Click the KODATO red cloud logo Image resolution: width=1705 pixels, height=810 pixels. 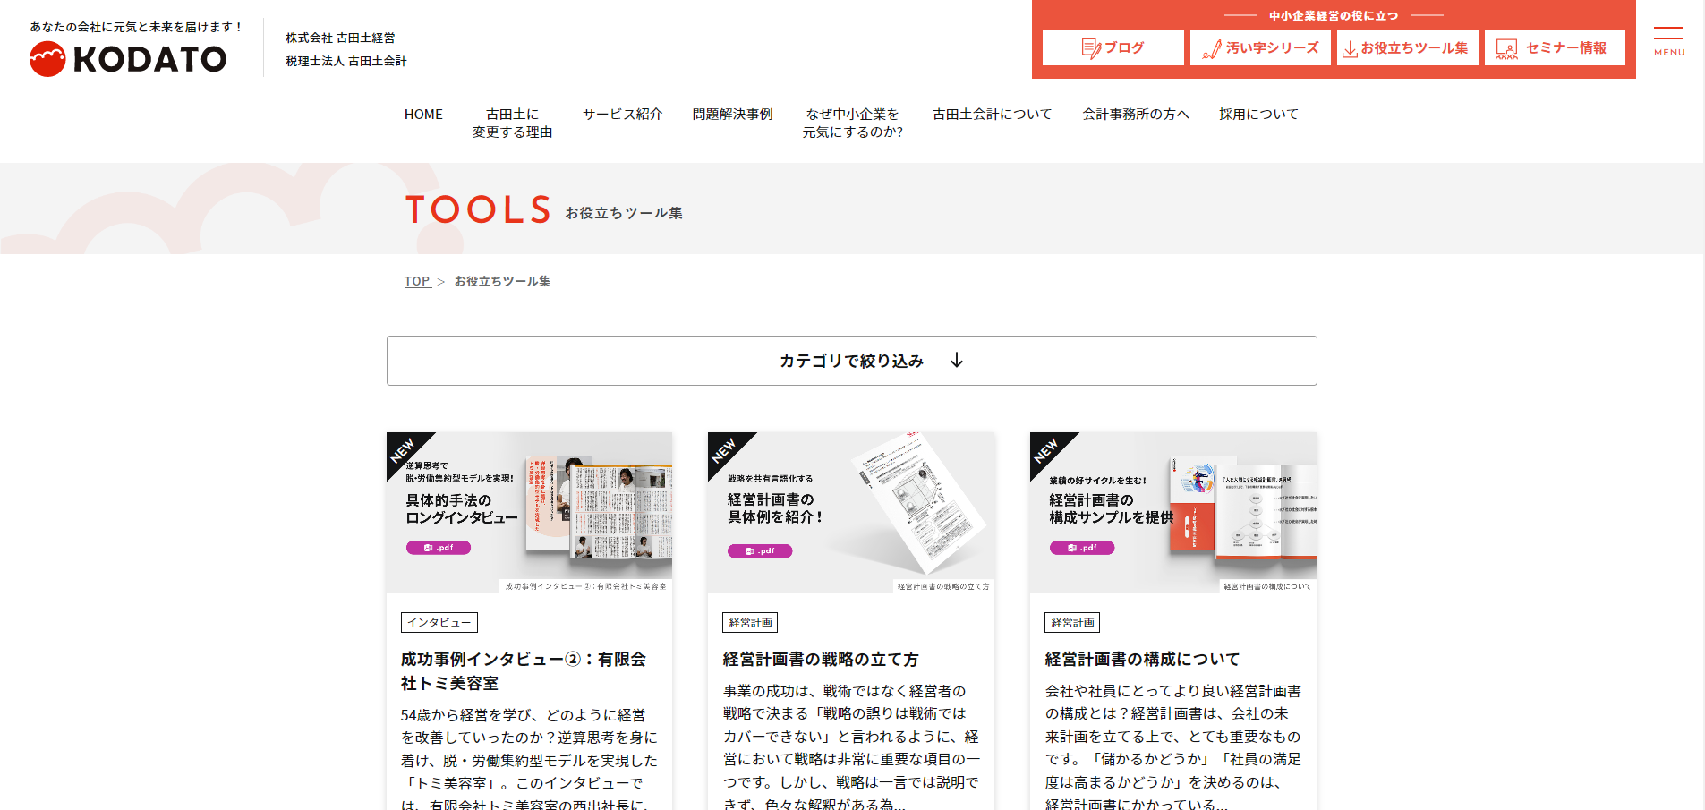pyautogui.click(x=47, y=59)
